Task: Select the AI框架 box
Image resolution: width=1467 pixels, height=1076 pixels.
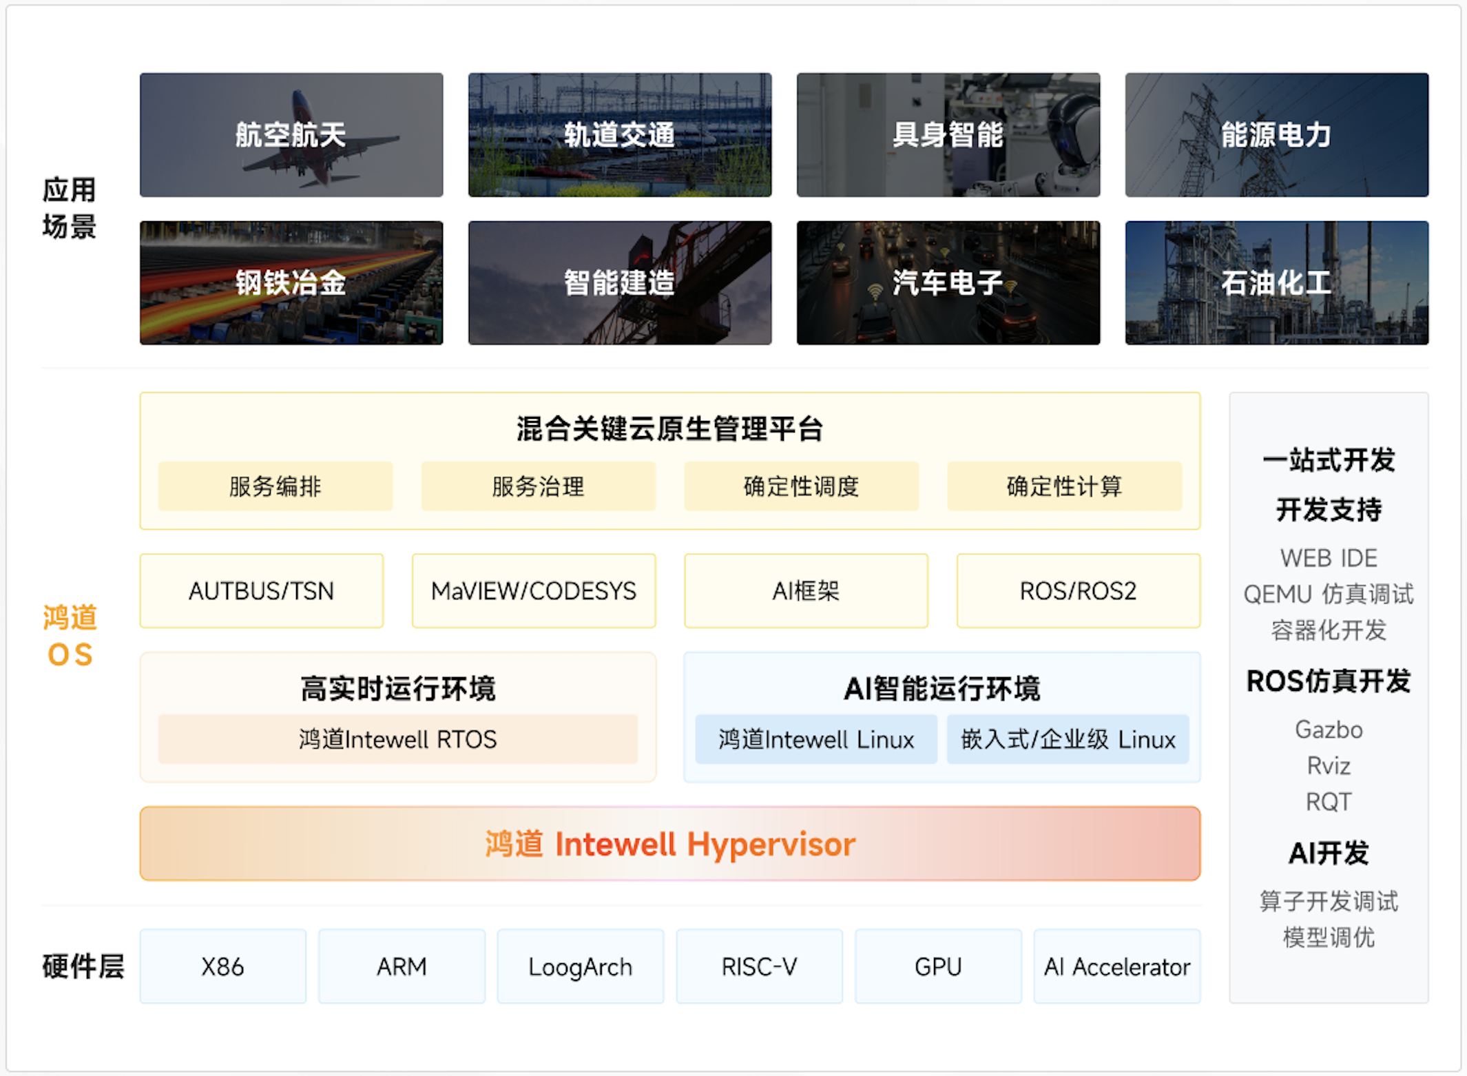Action: (x=807, y=591)
